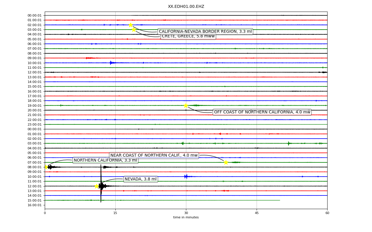Screen dimensions: 372x232
Task: Click the Nevada 3.8 ml event star
Action: coord(96,186)
